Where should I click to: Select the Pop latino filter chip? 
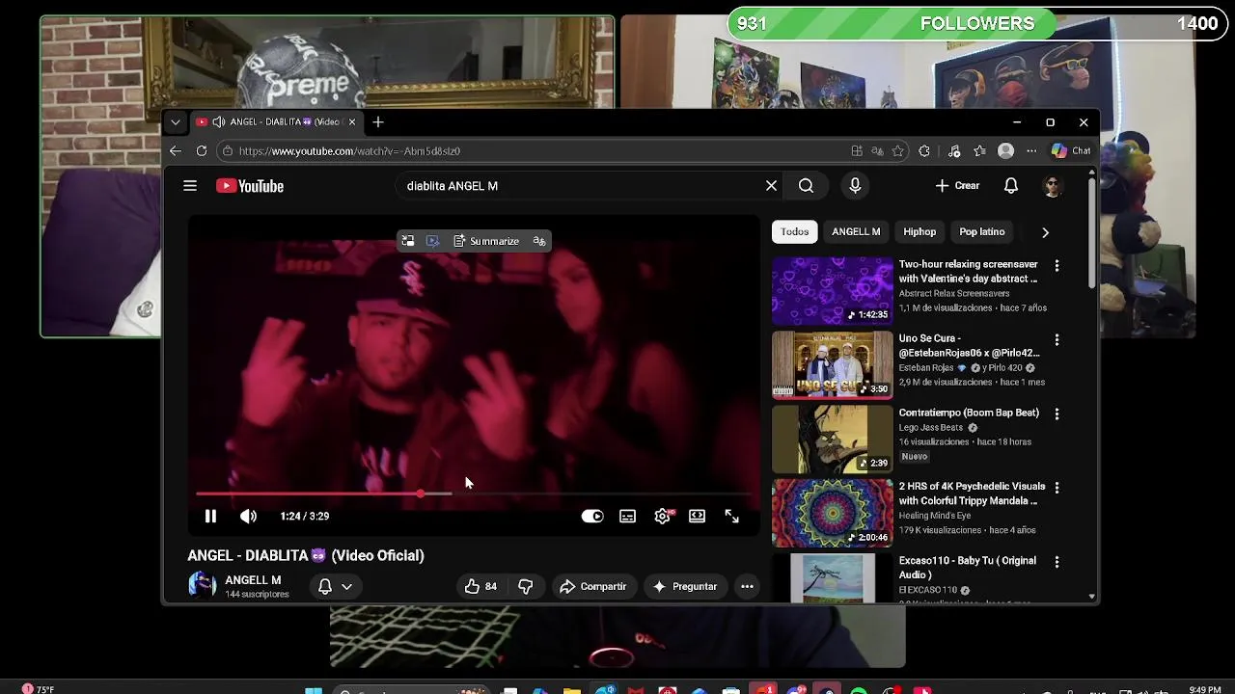[x=982, y=232]
